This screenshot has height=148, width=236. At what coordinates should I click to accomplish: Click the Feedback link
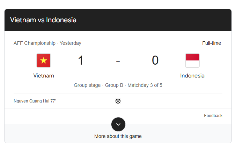213,116
